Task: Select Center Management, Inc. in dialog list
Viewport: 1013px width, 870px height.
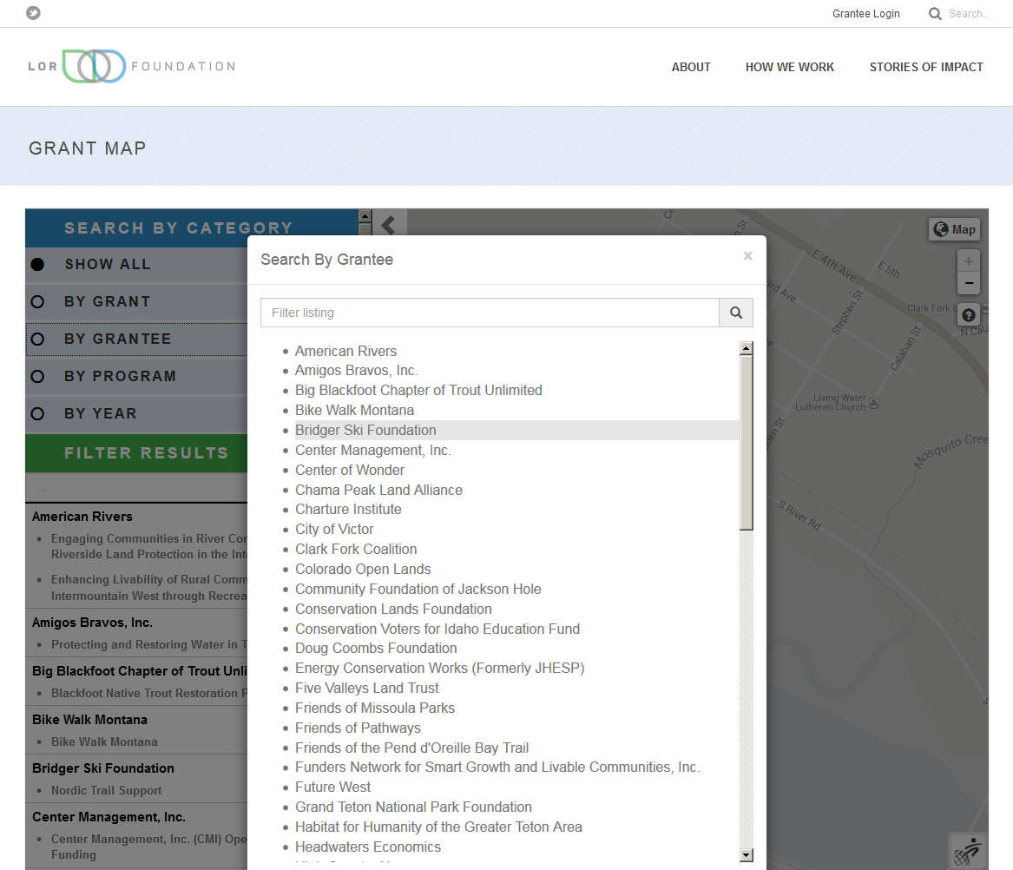Action: click(373, 450)
